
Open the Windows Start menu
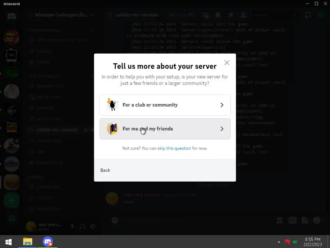pos(8,242)
